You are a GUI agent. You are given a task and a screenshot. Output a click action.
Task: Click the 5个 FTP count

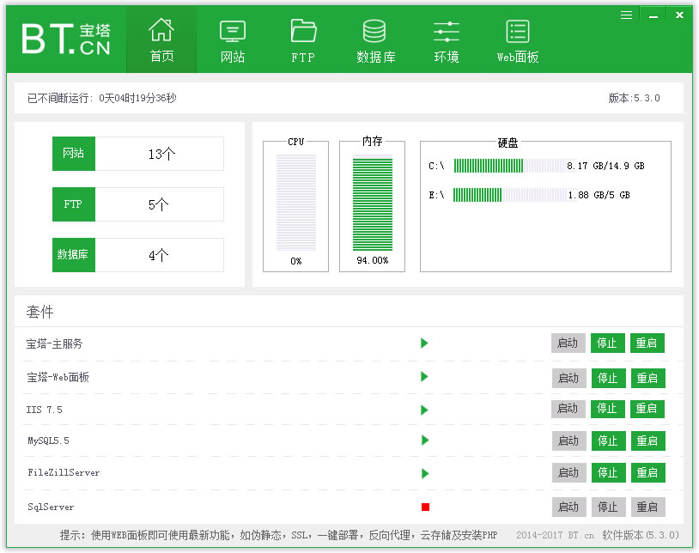pos(158,205)
